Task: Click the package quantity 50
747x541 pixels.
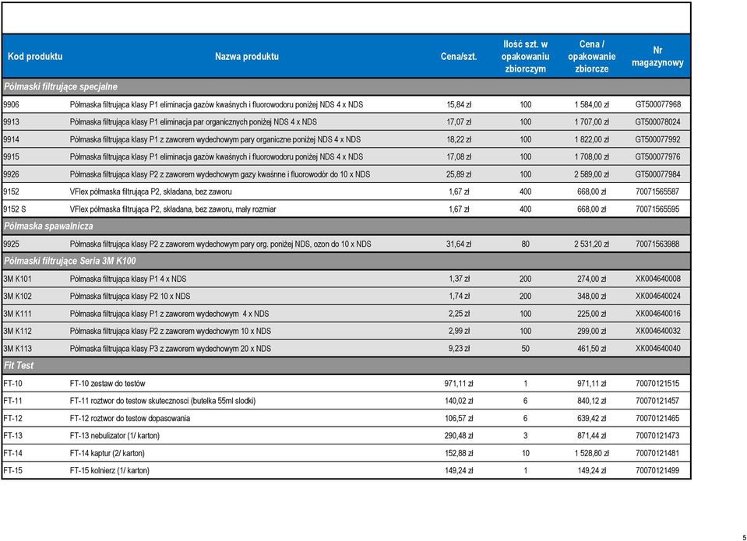Action: coord(526,349)
